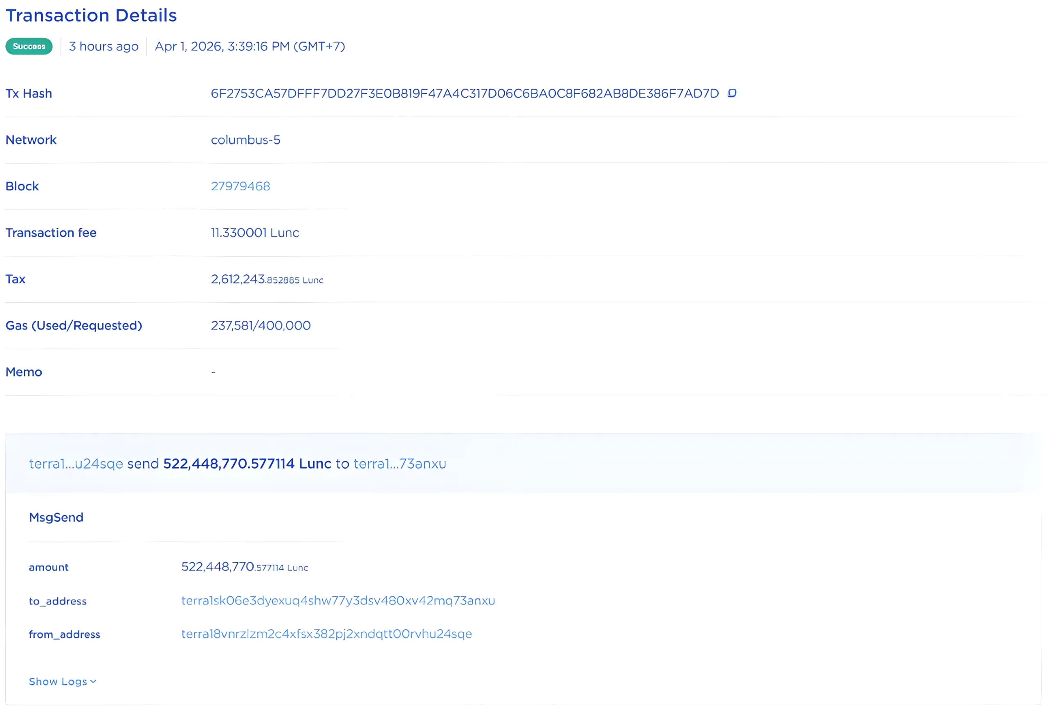
Task: Click the Transaction Details page title
Action: 91,15
